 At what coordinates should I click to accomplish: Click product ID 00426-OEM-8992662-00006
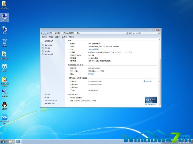click(86, 101)
